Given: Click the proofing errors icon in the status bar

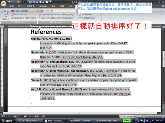Looking at the screenshot, I should pyautogui.click(x=25, y=116).
